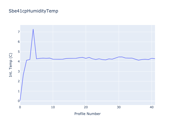
Task: Click the x-axis tick label 0
Action: click(x=20, y=107)
